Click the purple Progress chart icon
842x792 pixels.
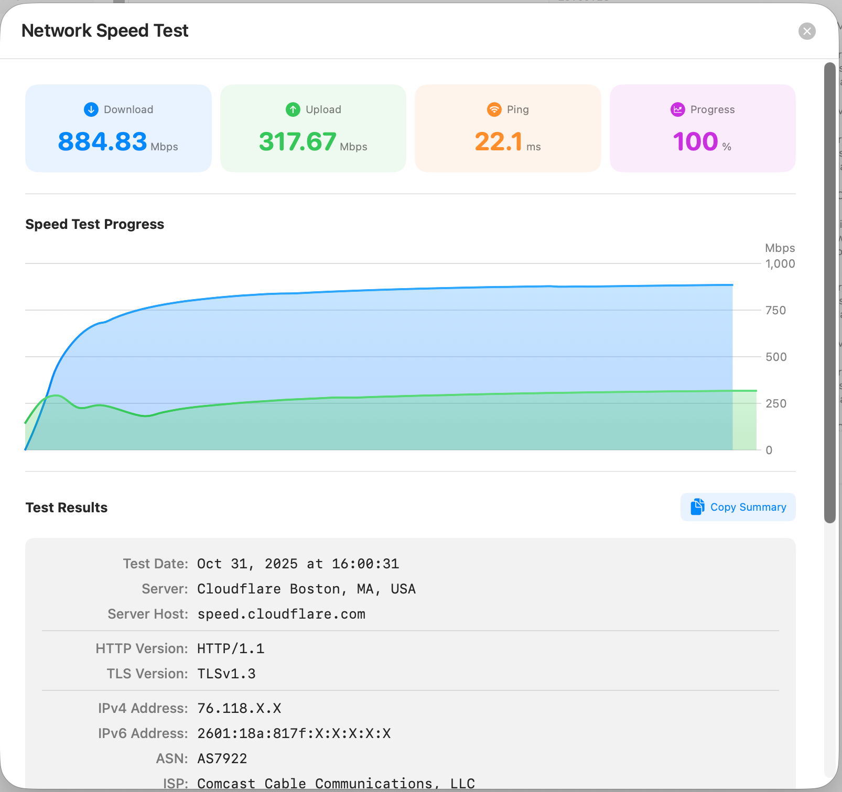[x=677, y=109]
